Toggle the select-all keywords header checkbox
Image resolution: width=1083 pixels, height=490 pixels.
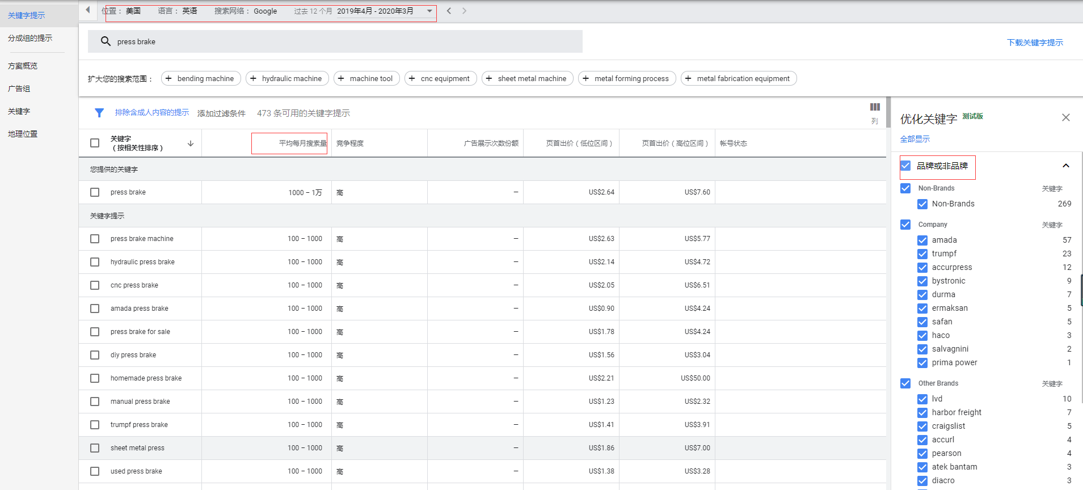coord(95,143)
